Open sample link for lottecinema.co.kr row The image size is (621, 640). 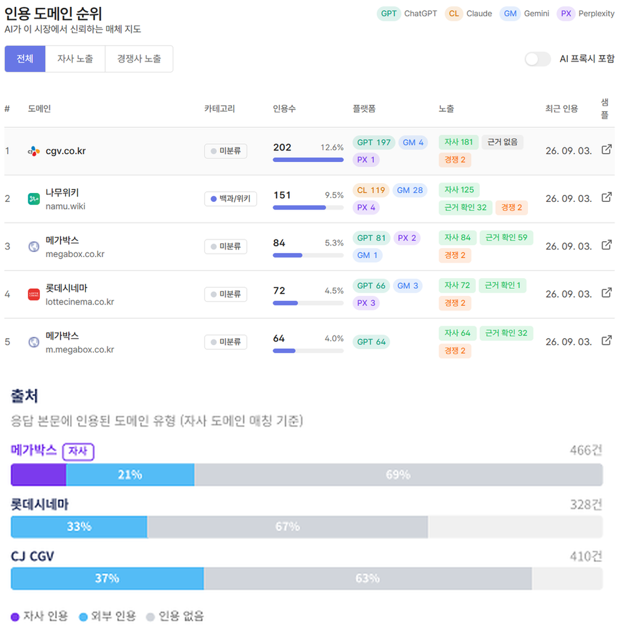pos(606,292)
